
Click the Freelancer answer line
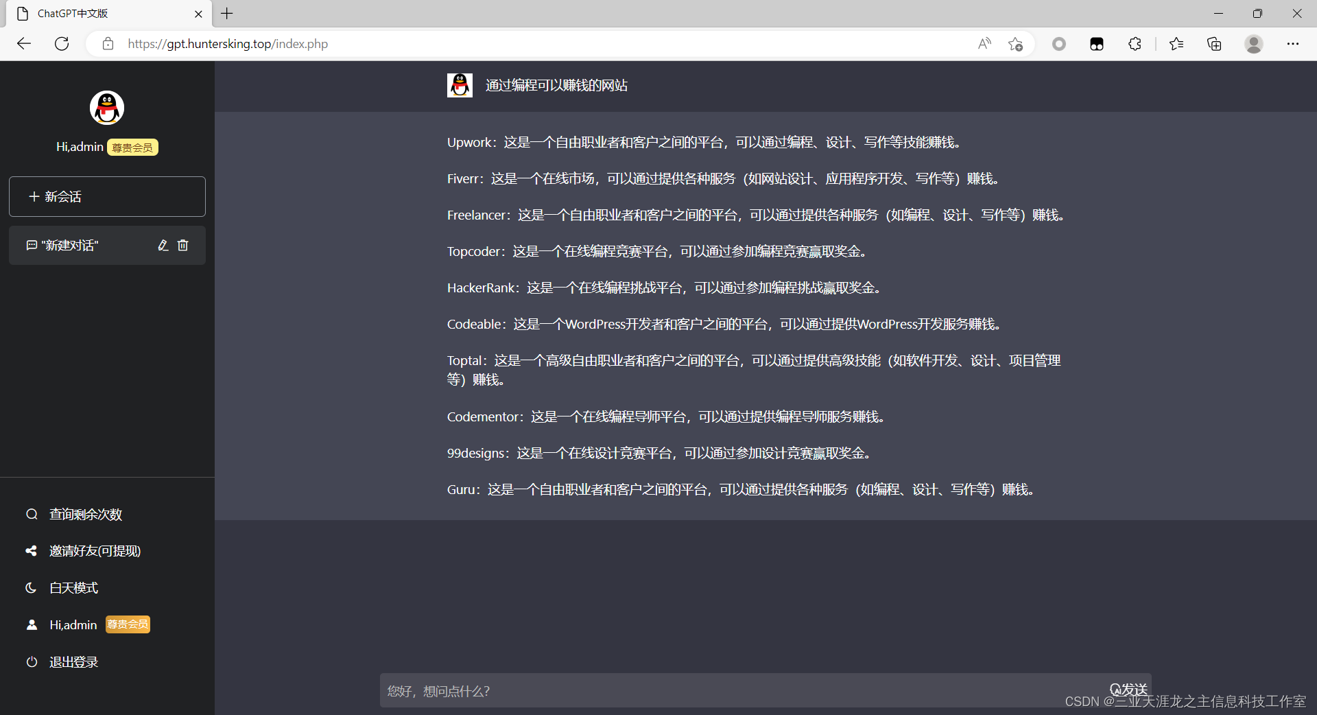coord(757,215)
